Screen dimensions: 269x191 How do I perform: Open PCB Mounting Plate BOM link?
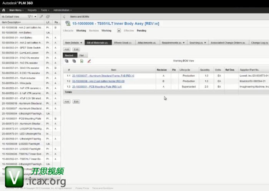(x=97, y=87)
